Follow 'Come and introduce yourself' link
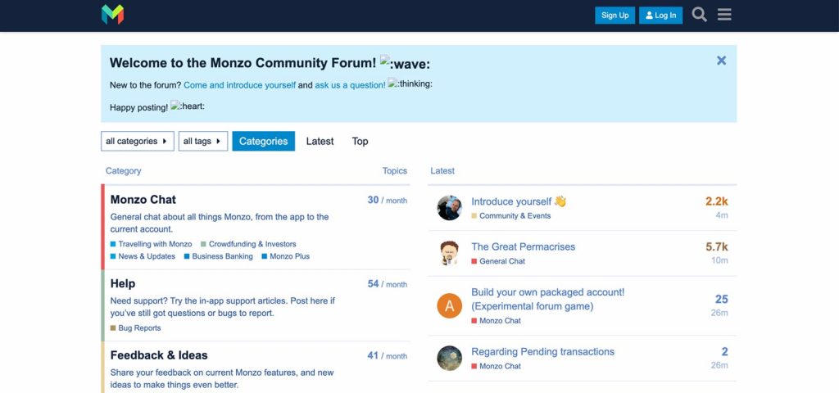Image resolution: width=839 pixels, height=393 pixels. click(x=239, y=85)
